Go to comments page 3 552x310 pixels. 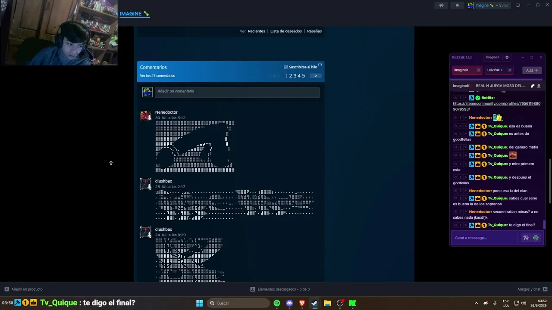click(x=295, y=76)
